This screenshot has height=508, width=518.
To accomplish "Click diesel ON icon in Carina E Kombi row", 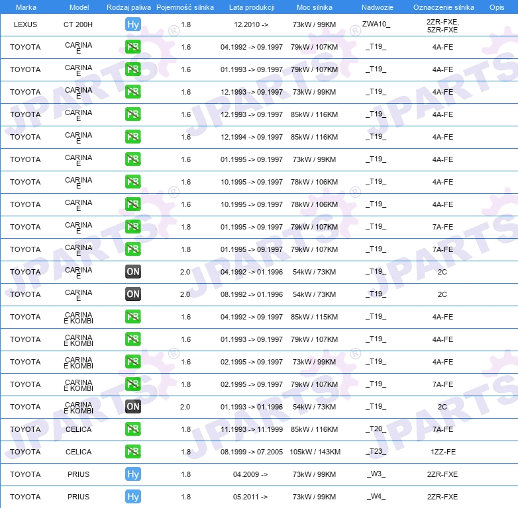I will click(133, 406).
